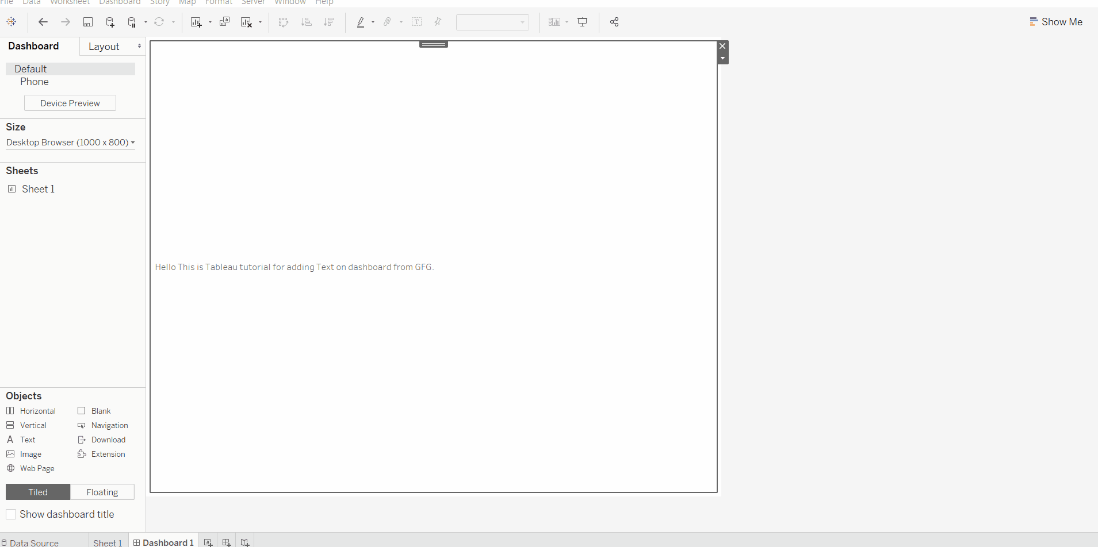The image size is (1098, 547).
Task: Open the Show Me panel
Action: pos(1056,22)
